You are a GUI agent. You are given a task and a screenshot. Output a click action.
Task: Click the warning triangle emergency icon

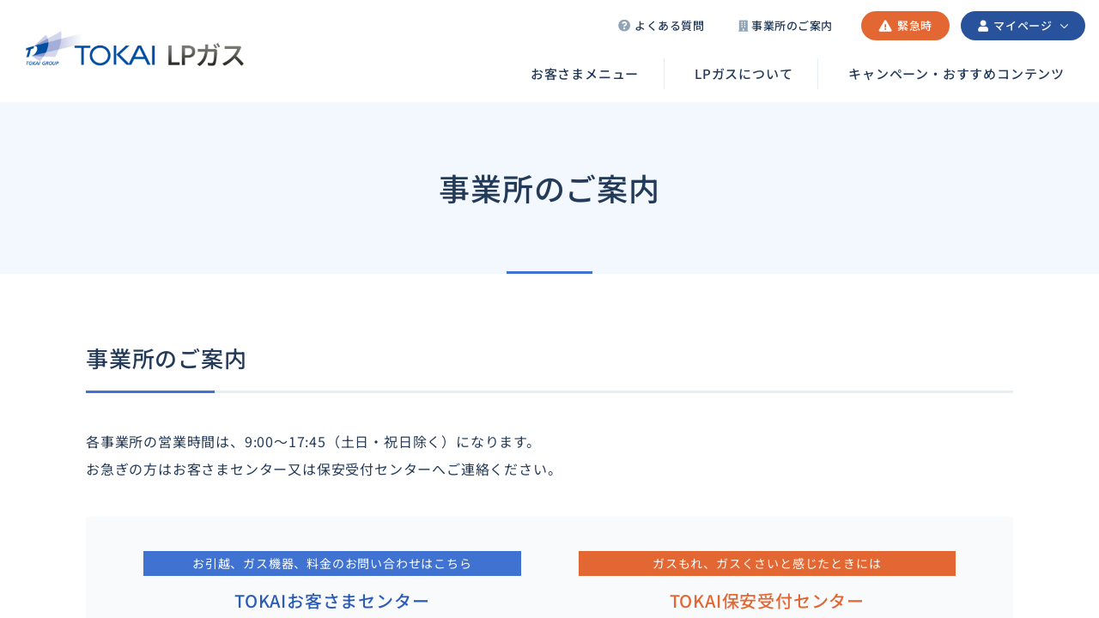coord(885,26)
